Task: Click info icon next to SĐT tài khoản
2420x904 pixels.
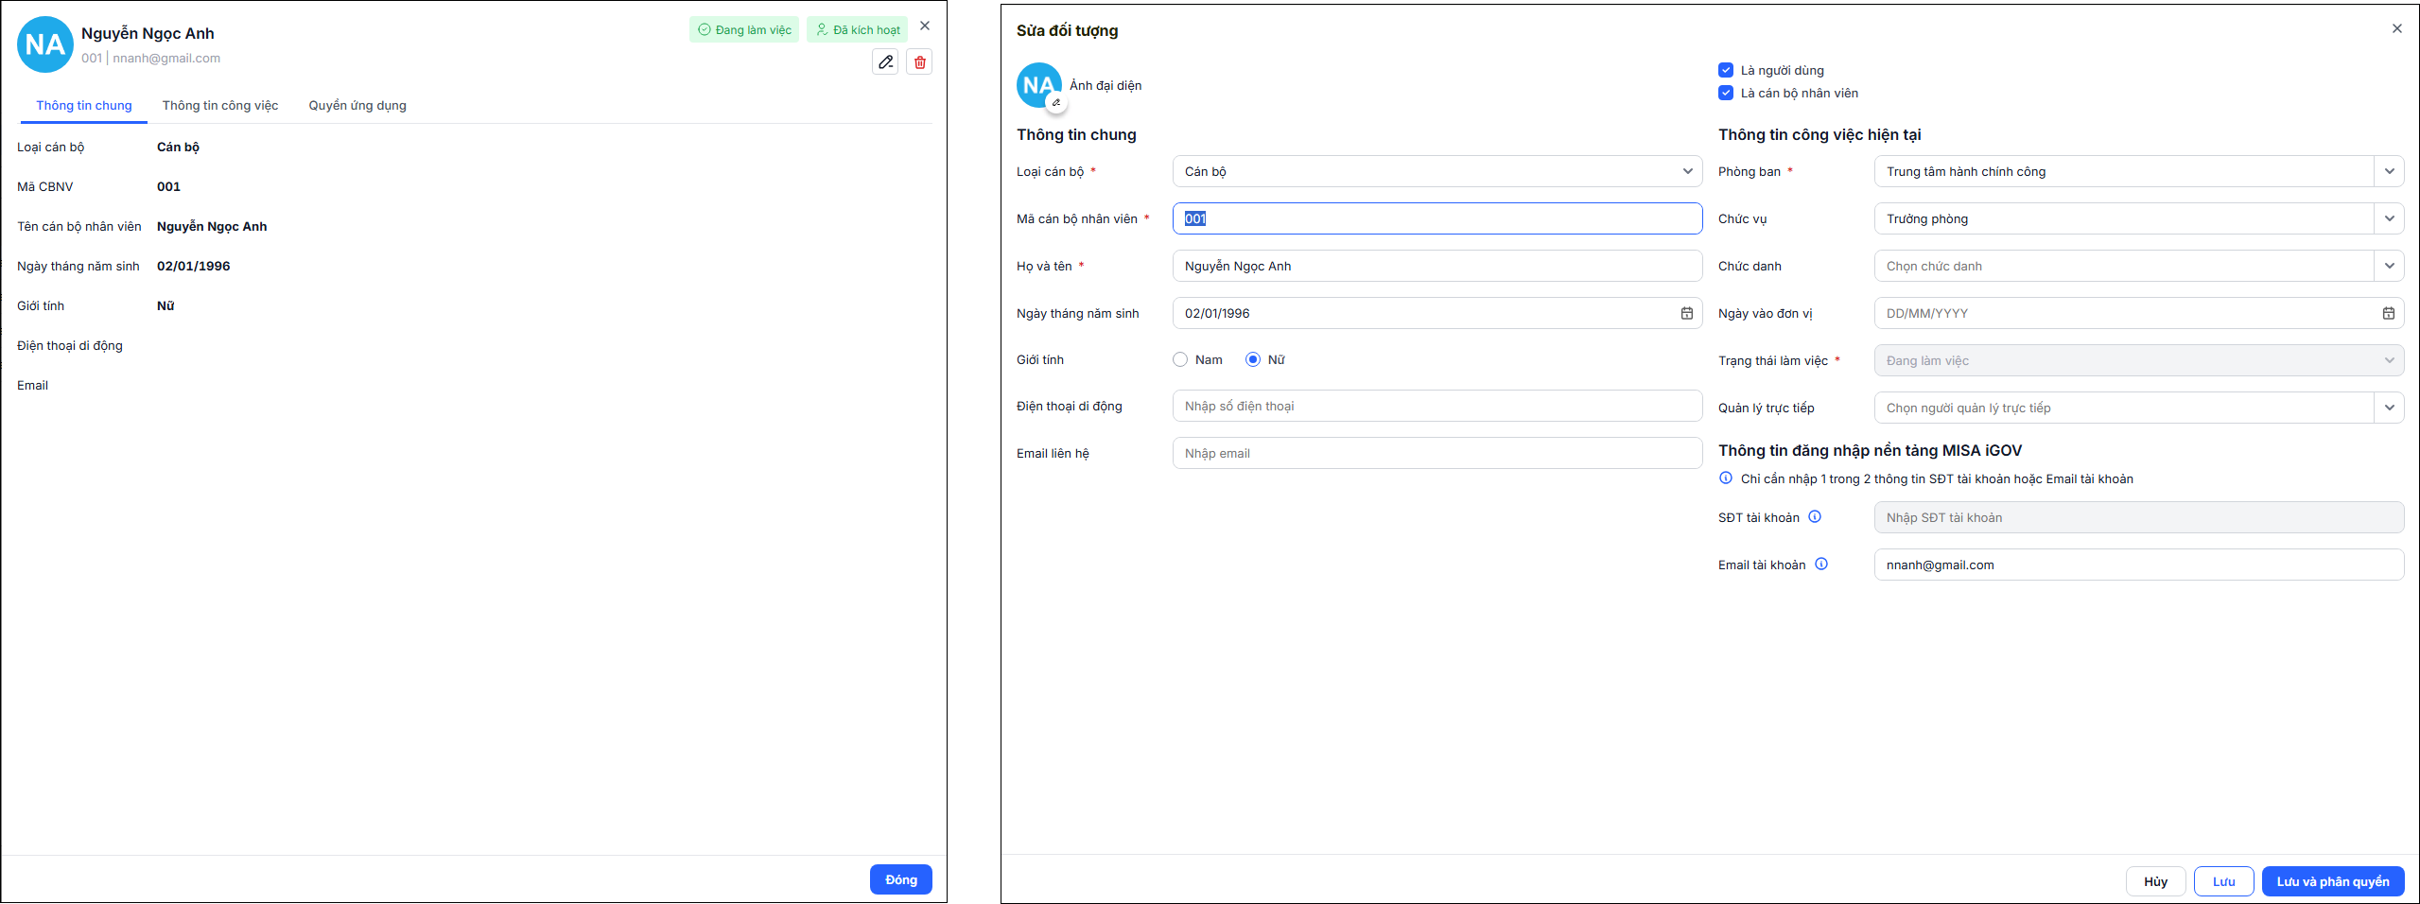Action: (x=1815, y=517)
